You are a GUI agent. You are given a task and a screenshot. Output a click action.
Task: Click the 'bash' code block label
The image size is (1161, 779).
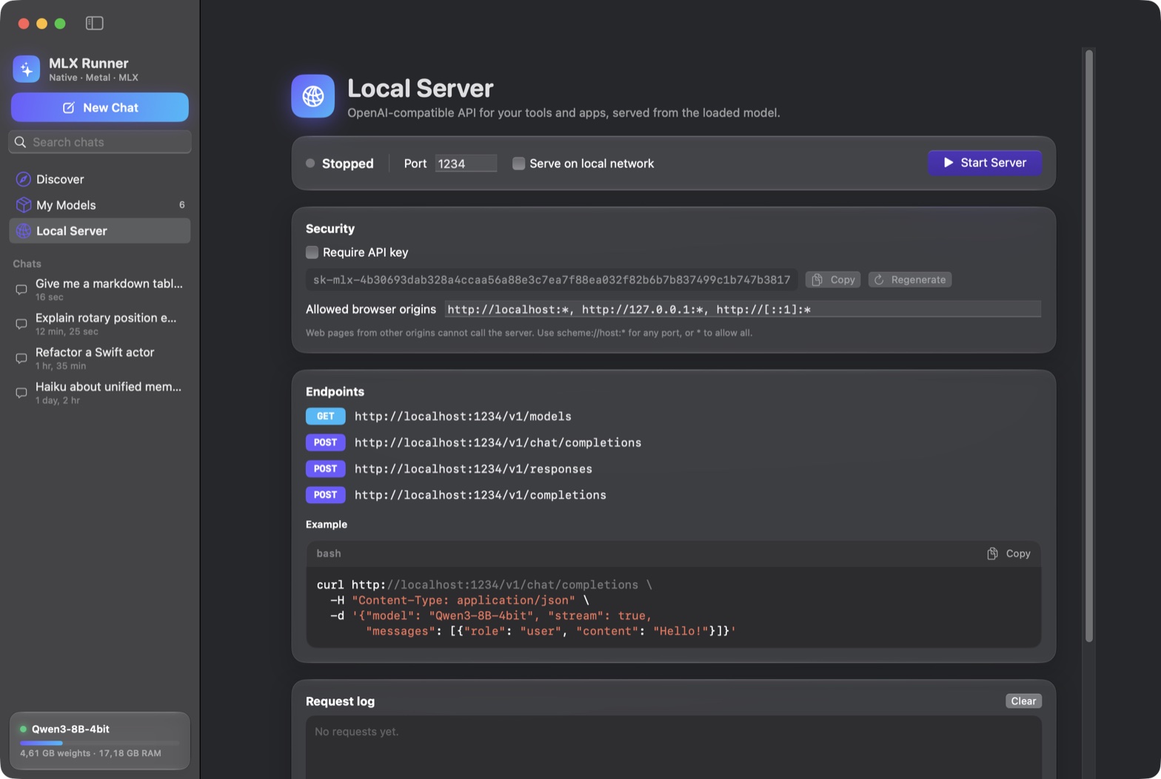pos(329,553)
